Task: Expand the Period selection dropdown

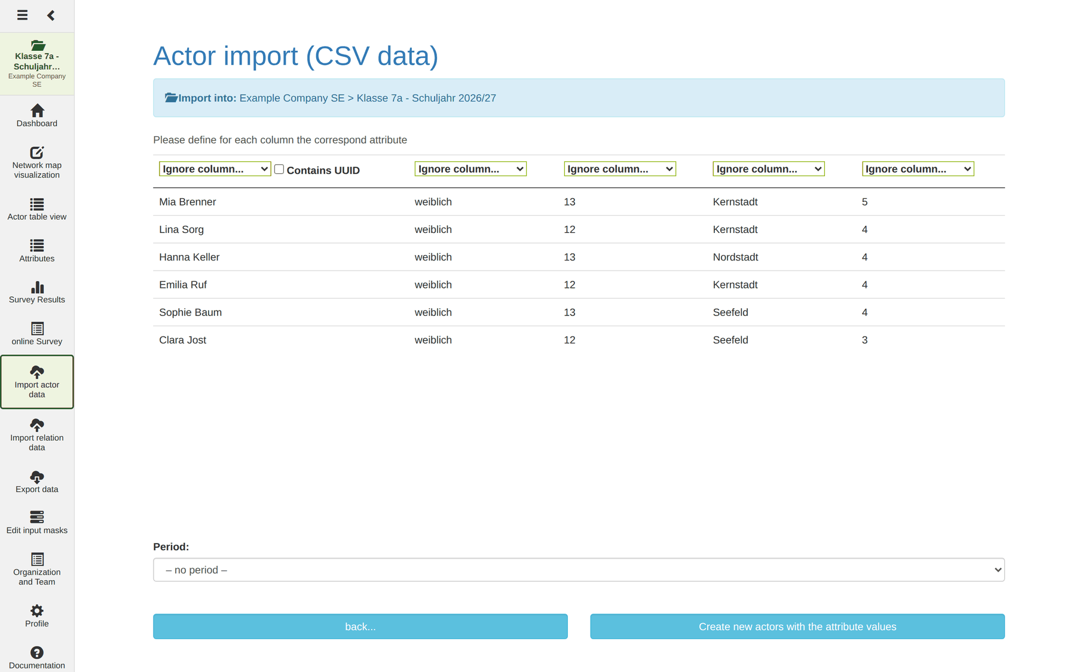Action: tap(579, 570)
